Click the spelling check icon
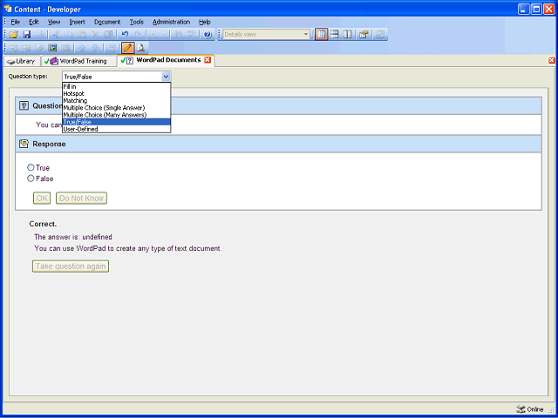Viewport: 558px width, 418px height. 192,35
